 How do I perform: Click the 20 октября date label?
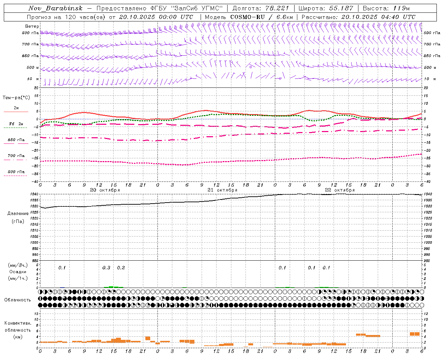coord(105,190)
